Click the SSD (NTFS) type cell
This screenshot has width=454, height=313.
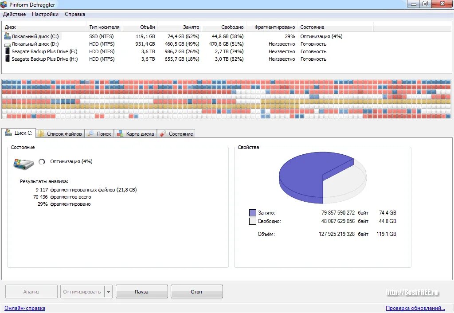[x=102, y=36]
